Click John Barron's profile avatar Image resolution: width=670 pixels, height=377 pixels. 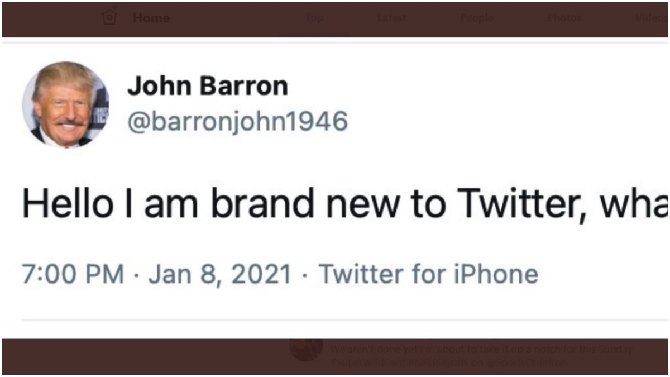pyautogui.click(x=65, y=104)
